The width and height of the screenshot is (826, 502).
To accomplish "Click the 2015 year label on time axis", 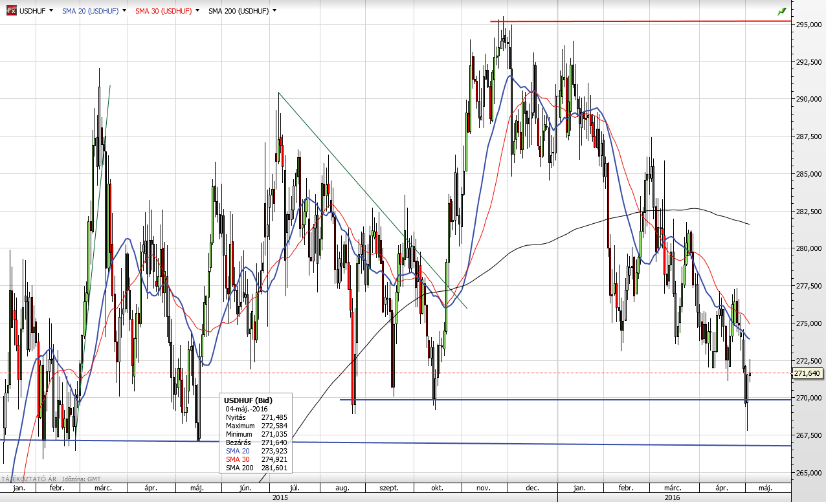I will click(280, 497).
